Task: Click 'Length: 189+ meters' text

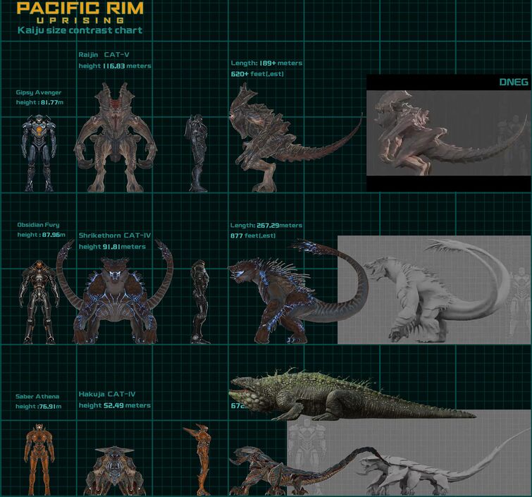Action: [266, 63]
